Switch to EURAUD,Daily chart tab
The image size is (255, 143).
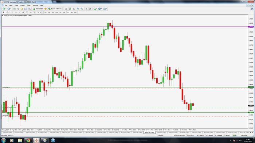pos(43,132)
